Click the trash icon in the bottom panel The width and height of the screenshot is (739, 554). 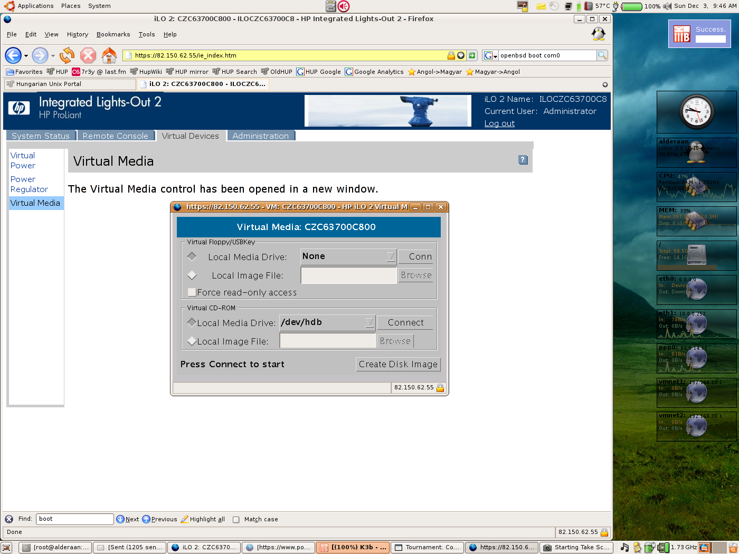[x=733, y=548]
